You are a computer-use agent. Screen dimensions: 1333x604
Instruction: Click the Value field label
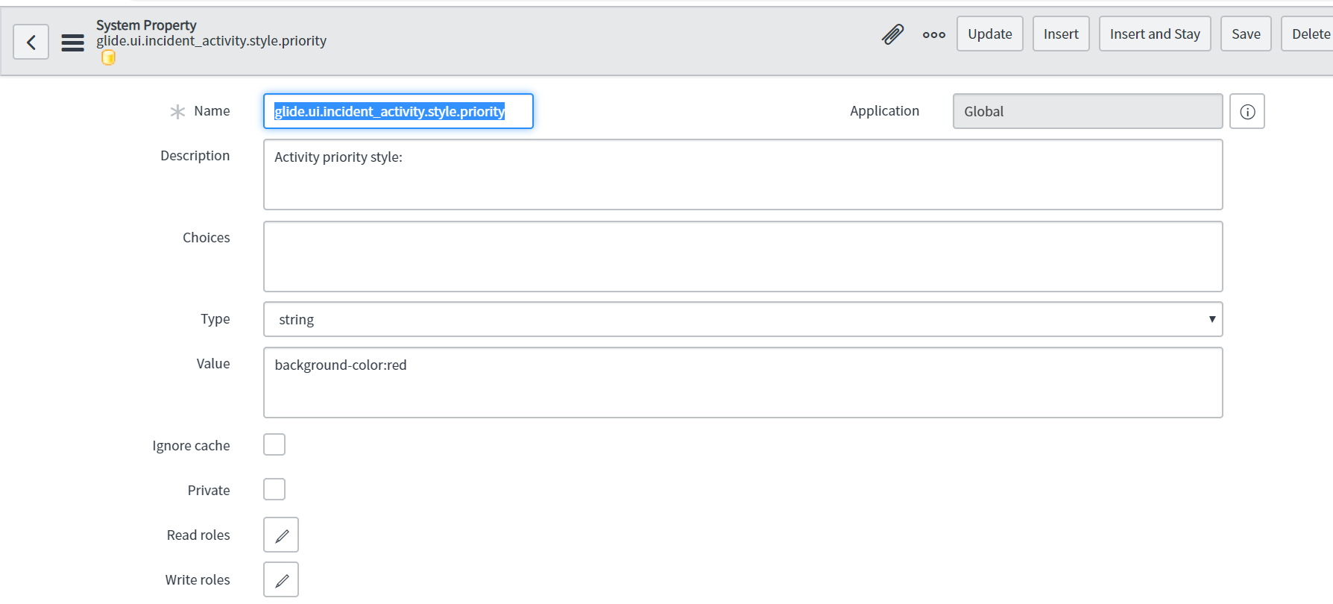click(x=213, y=364)
